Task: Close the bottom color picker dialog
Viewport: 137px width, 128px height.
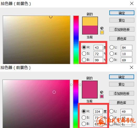Action: 132,67
